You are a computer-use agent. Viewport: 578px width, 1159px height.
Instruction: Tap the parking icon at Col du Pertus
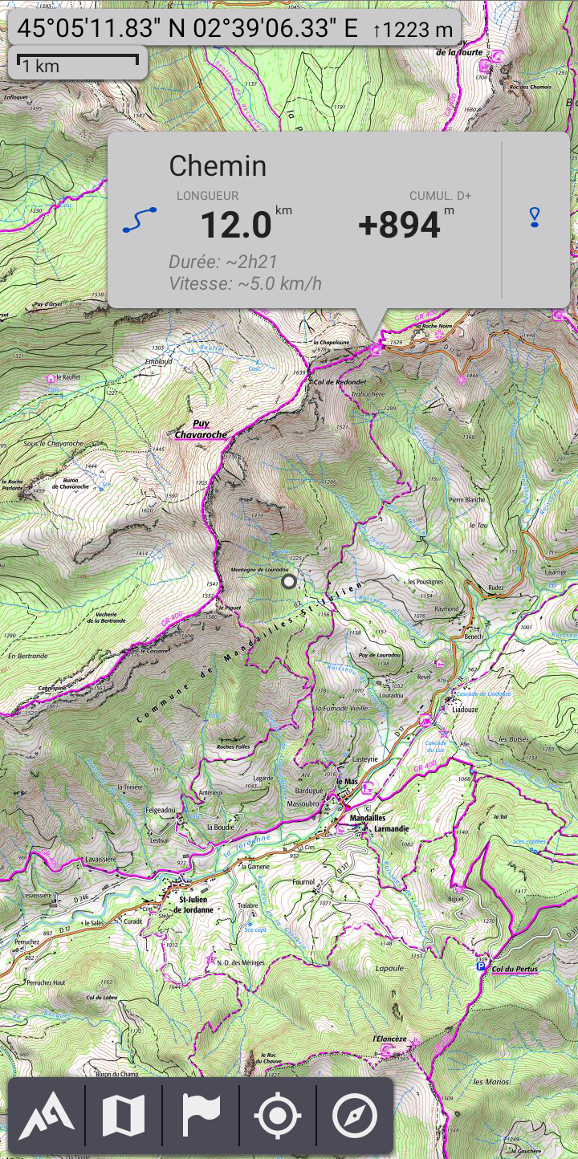click(x=482, y=968)
